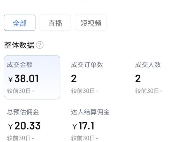Image resolution: width=192 pixels, height=142 pixels.
Task: Click 较前30日 comparison under 成交人数
Action: coord(148,91)
